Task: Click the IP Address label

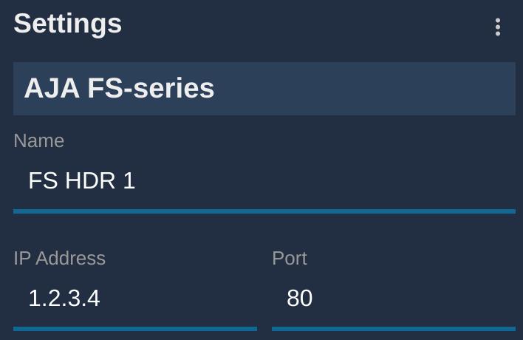Action: pyautogui.click(x=59, y=258)
